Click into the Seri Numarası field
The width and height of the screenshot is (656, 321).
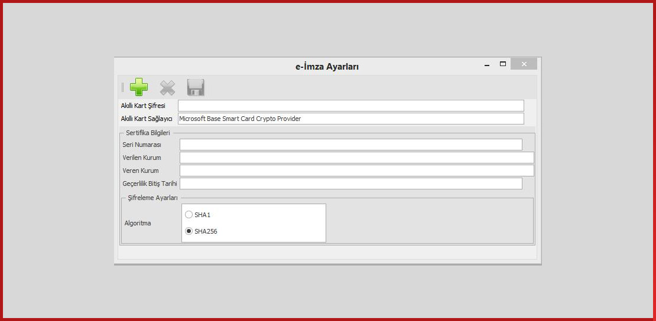[x=350, y=145]
